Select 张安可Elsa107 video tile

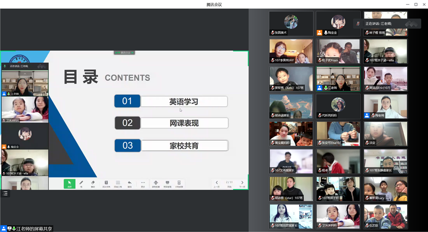(x=338, y=134)
